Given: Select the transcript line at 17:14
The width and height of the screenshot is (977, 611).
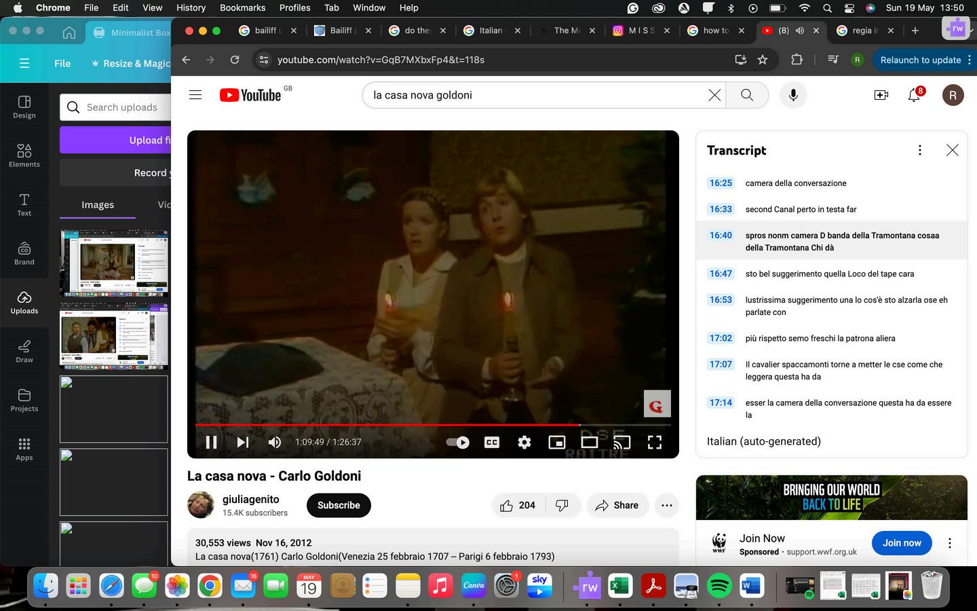Looking at the screenshot, I should 832,409.
